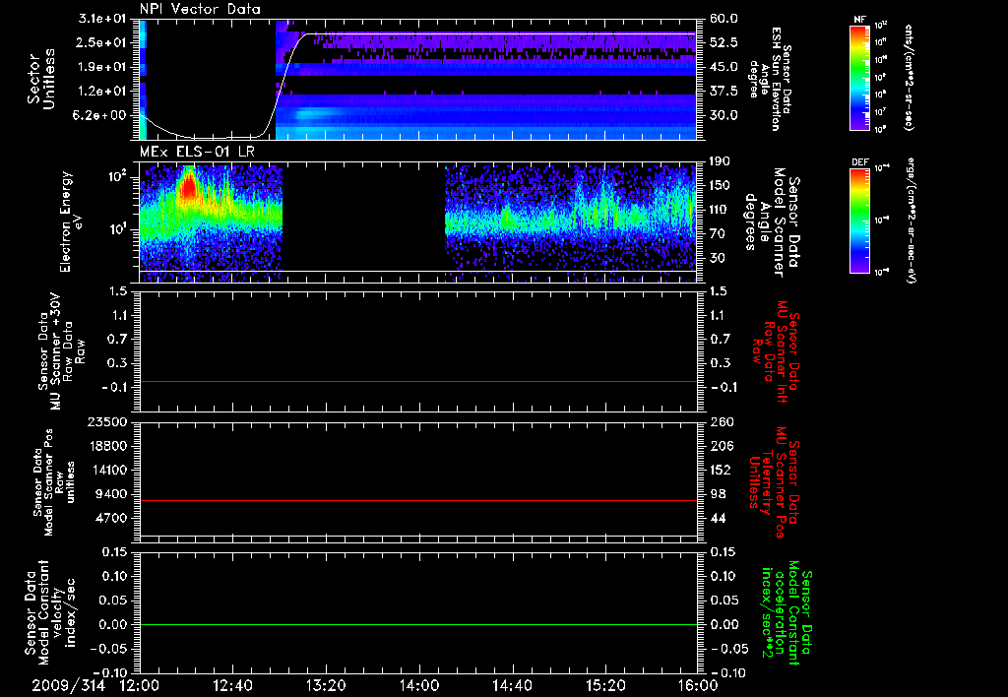This screenshot has width=1008, height=697.
Task: Click the "110" scanner angle tick
Action: point(721,210)
